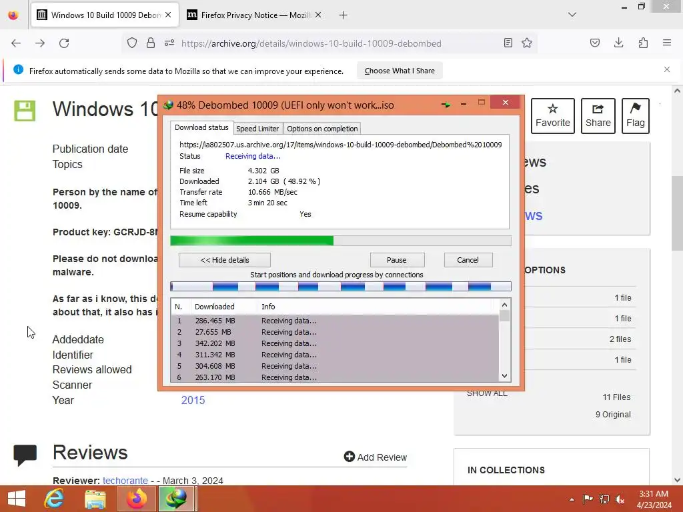Open File Explorer from taskbar

click(x=95, y=499)
